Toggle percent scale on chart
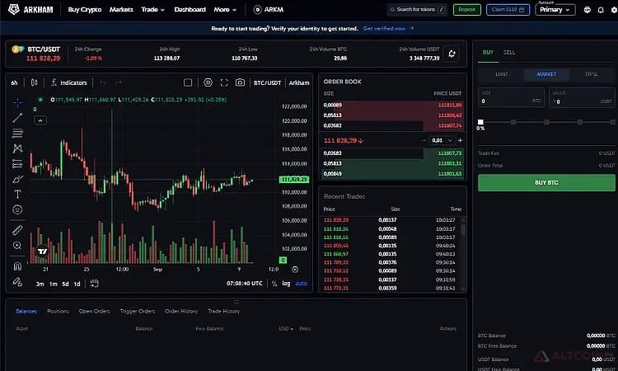Viewport: 618px width, 371px height. click(274, 284)
